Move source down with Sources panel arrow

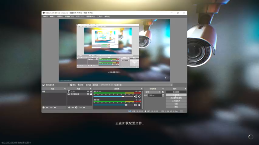(84, 107)
